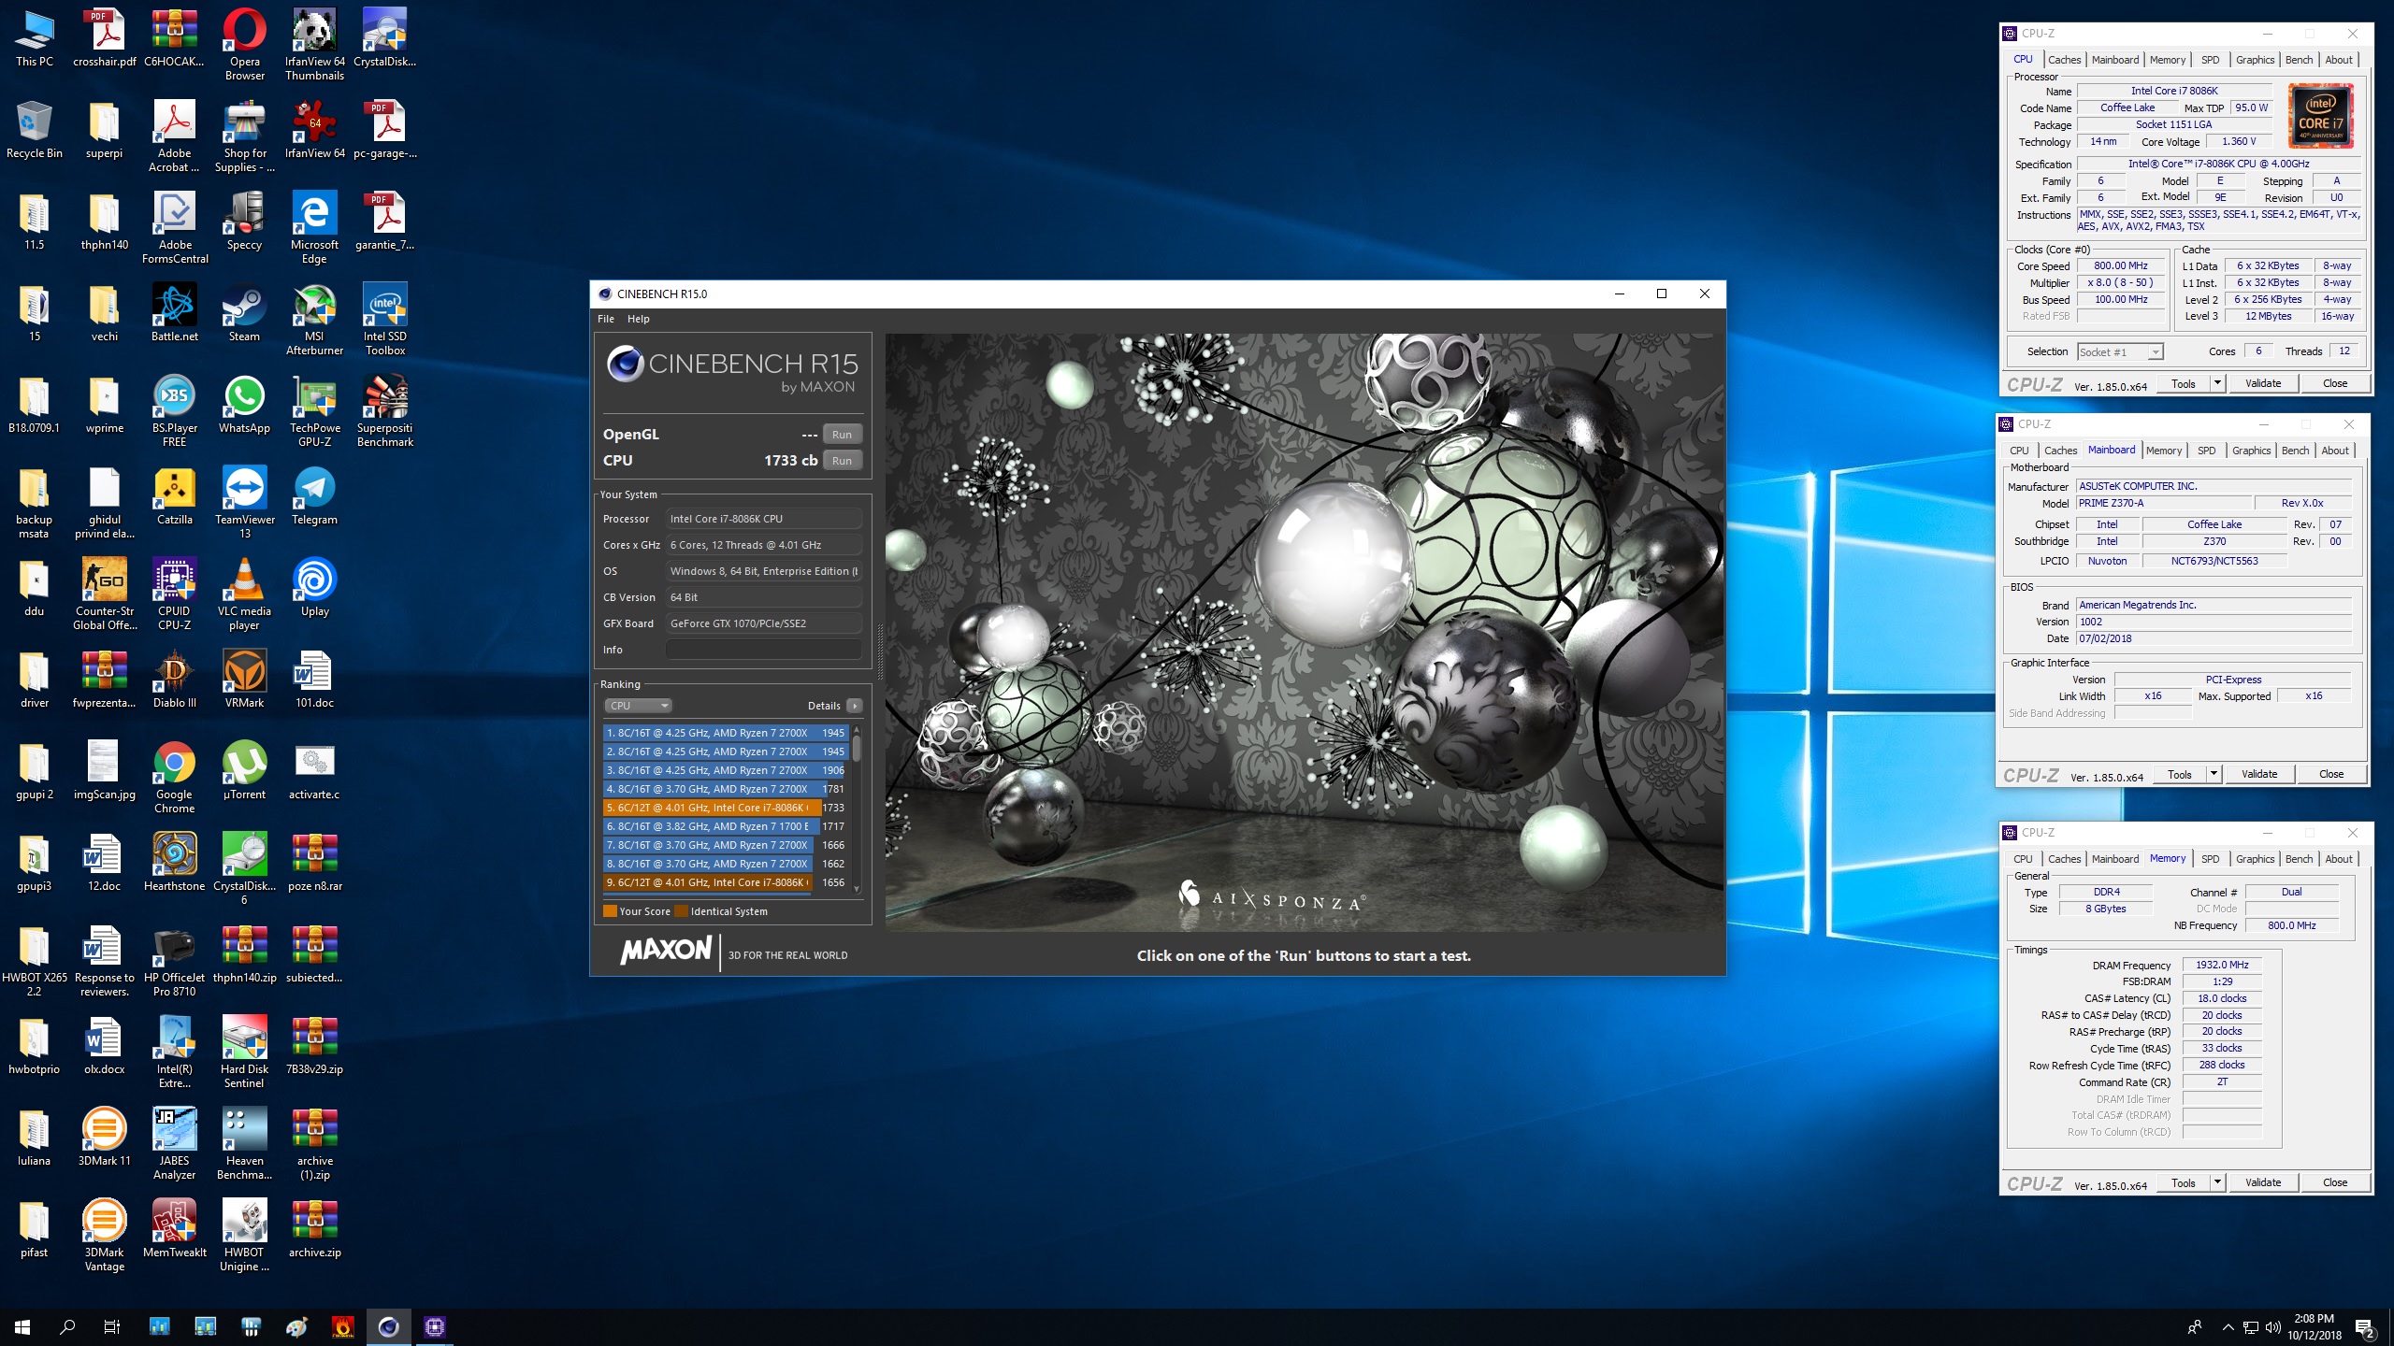The width and height of the screenshot is (2394, 1346).
Task: Open the WhatsApp desktop icon
Action: tap(244, 405)
